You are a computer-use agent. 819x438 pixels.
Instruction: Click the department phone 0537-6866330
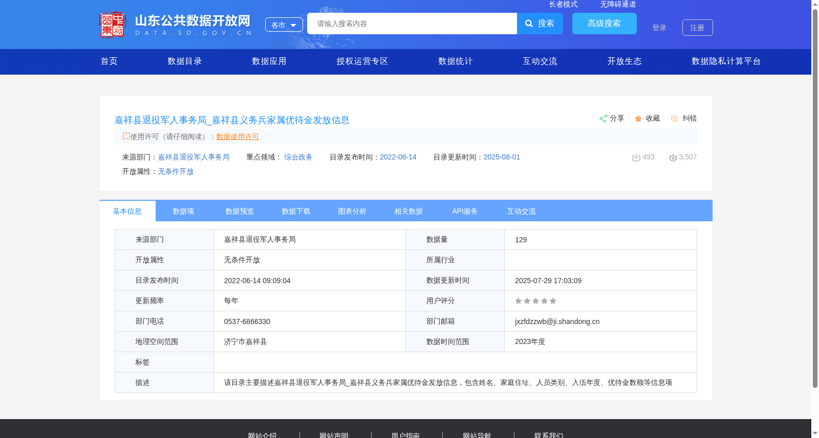coord(247,321)
